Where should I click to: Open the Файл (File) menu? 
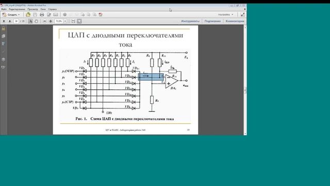4,9
